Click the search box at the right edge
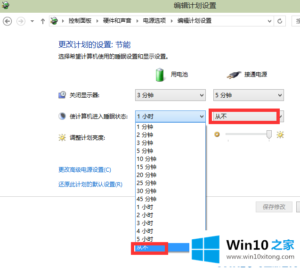The height and width of the screenshot is (269, 300). 296,21
